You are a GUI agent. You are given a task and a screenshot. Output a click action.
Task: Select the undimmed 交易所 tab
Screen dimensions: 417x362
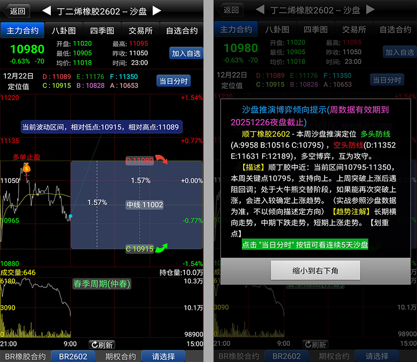click(x=141, y=31)
